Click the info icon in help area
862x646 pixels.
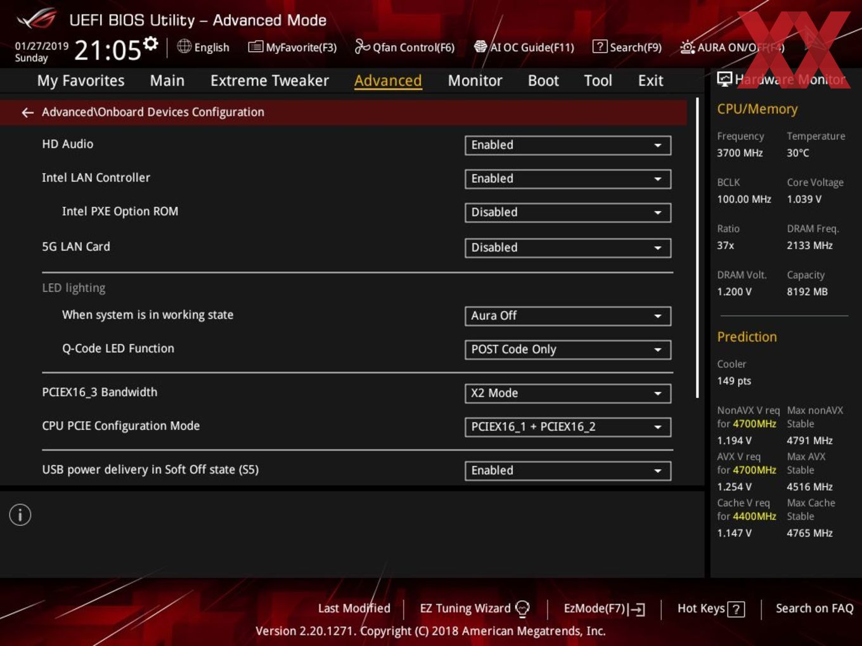(20, 515)
